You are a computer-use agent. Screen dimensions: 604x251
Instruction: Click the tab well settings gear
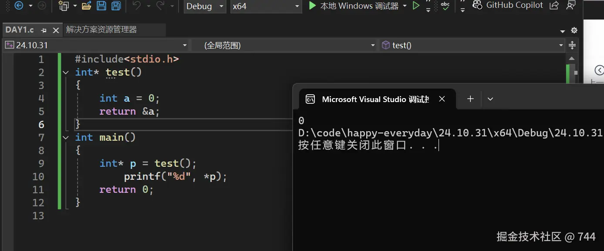click(574, 30)
